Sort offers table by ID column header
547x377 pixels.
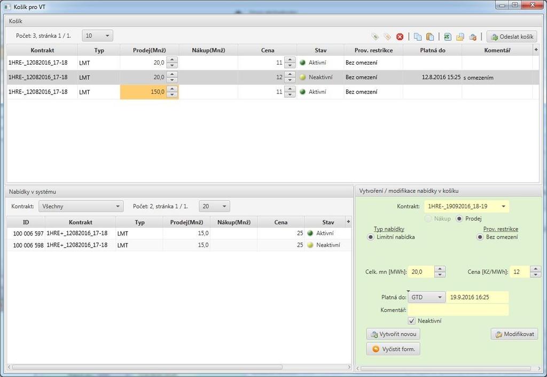26,222
